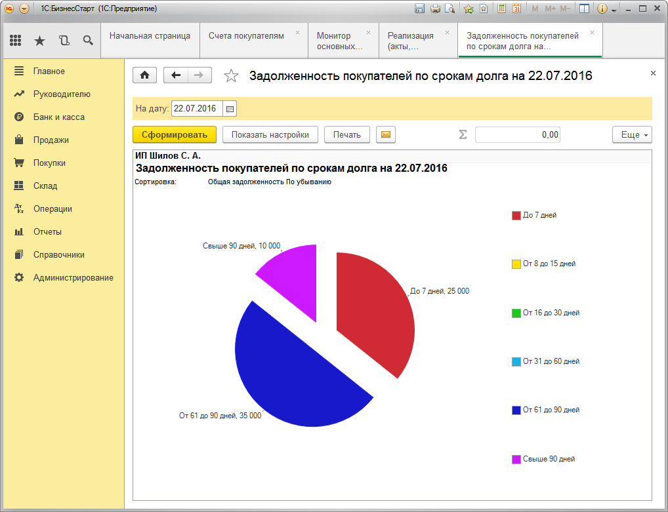Expand the Еще dropdown menu

click(x=632, y=134)
